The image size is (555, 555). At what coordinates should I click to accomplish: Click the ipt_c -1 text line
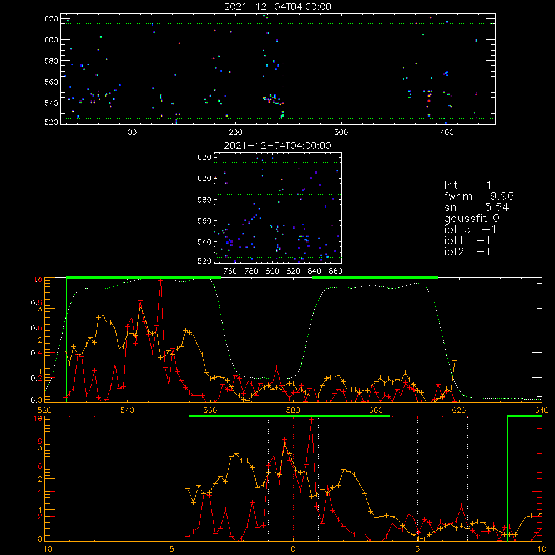tap(470, 230)
